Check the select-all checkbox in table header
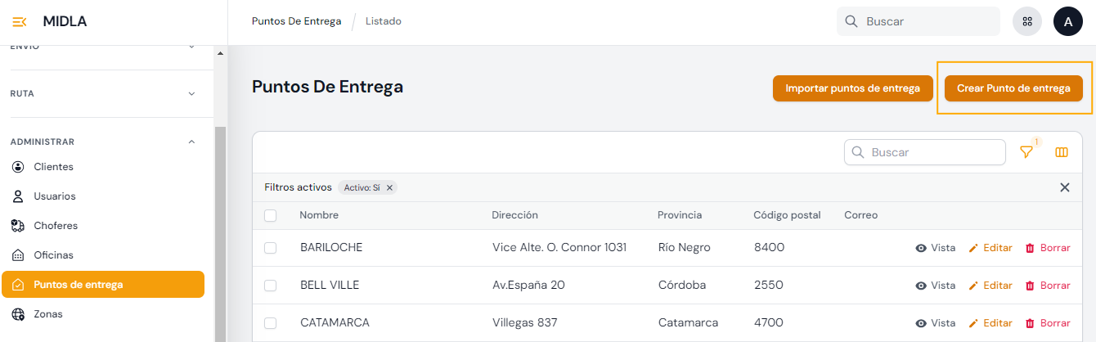This screenshot has width=1096, height=342. coord(271,215)
